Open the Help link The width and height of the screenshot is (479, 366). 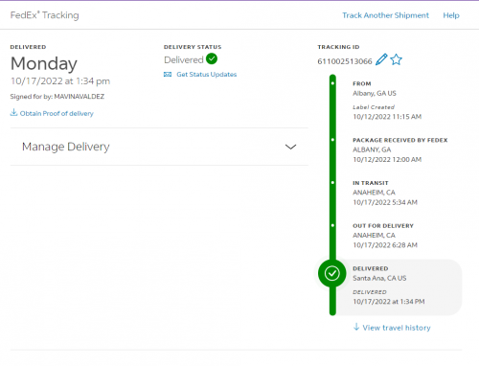[x=451, y=15]
